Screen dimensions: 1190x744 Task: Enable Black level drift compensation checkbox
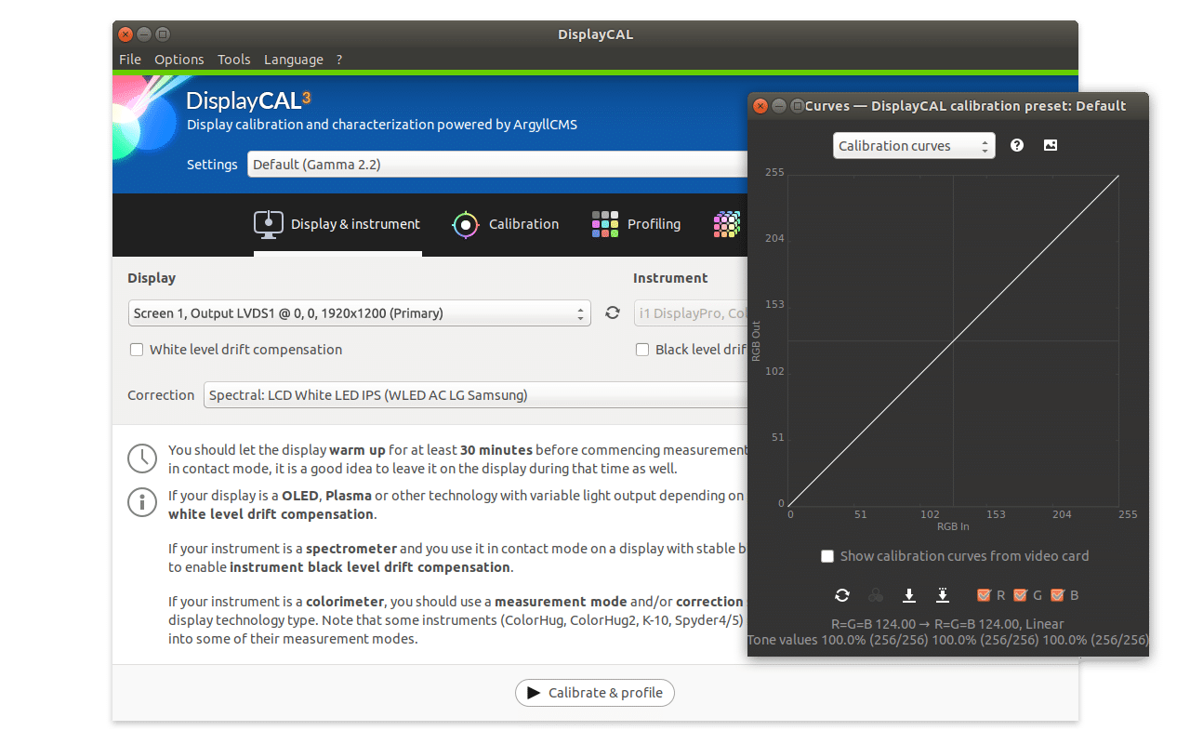click(642, 350)
